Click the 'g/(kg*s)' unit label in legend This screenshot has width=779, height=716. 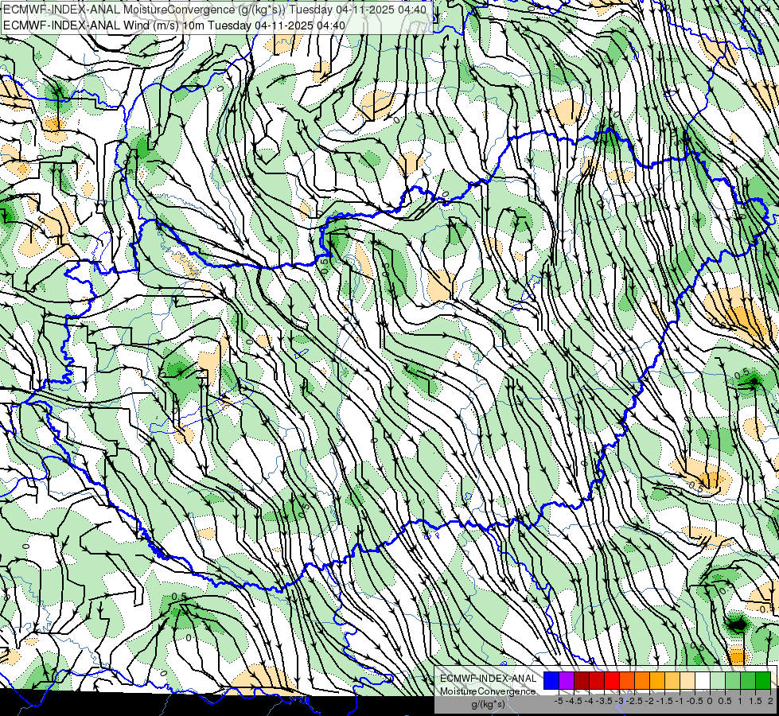(x=488, y=704)
